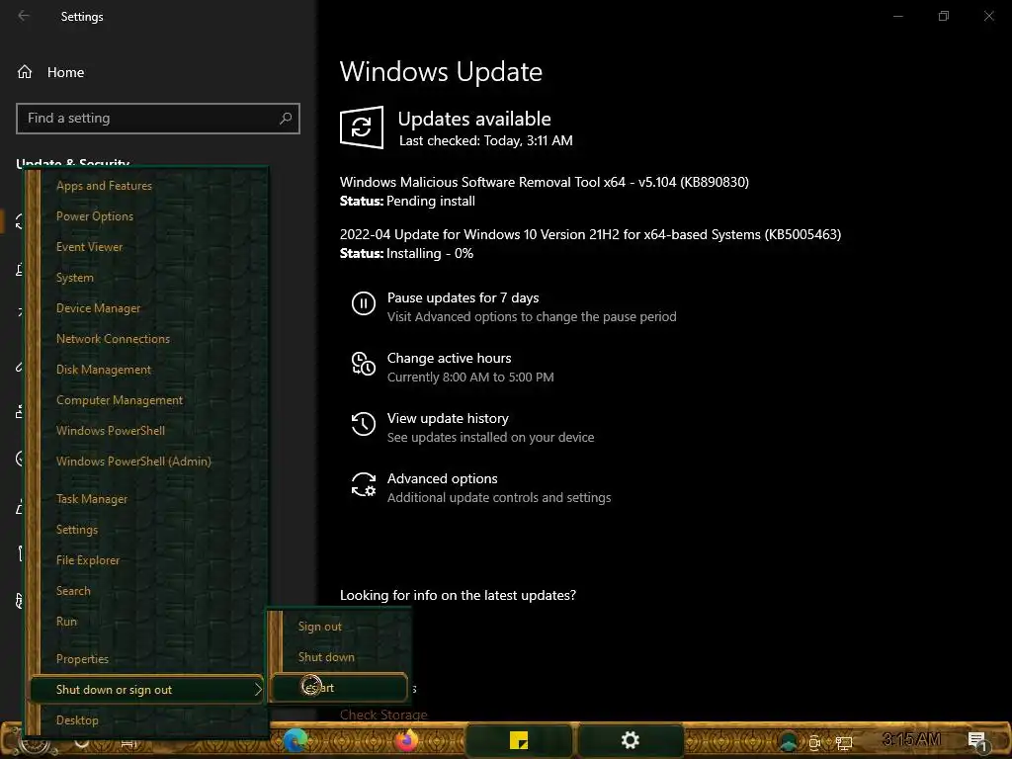
Task: Click Properties in the context menu
Action: point(82,659)
